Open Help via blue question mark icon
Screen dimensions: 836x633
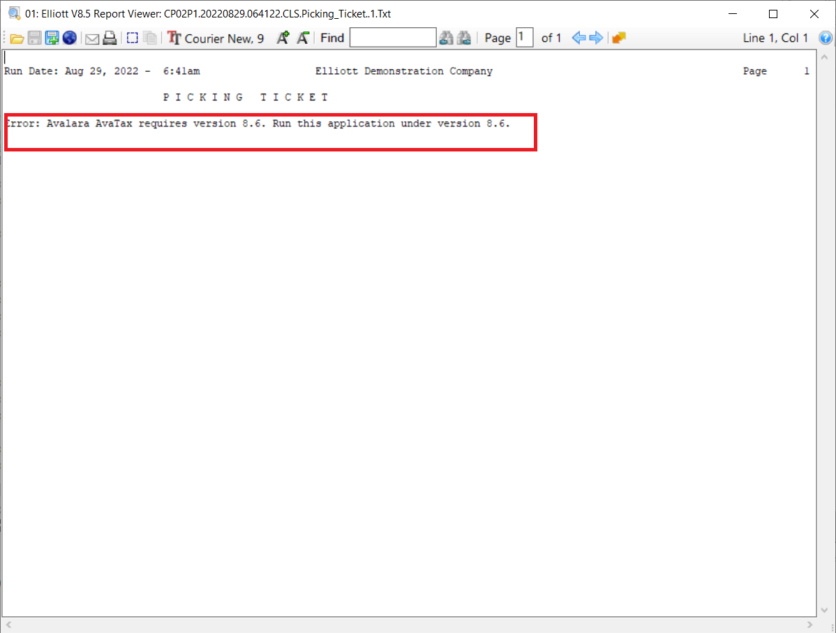point(826,38)
